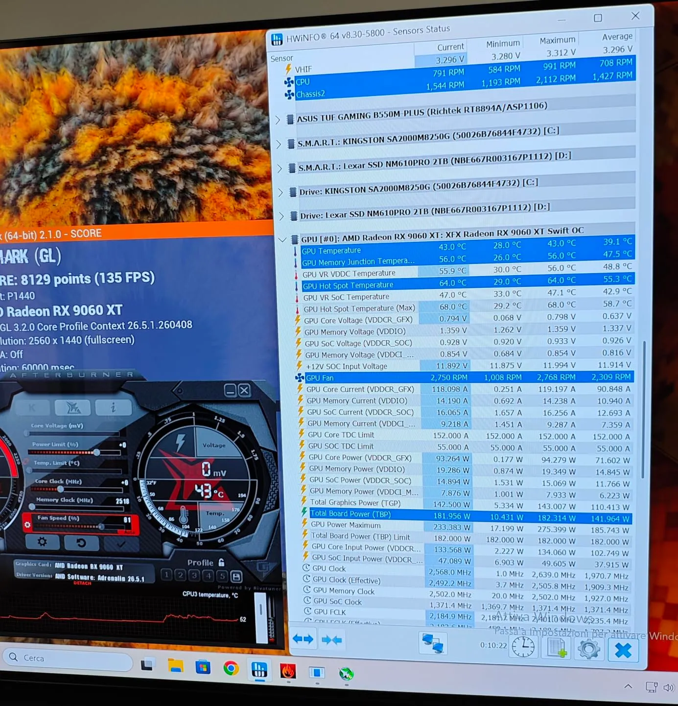This screenshot has height=706, width=678.
Task: Click the MSI Afterburner flame taskbar icon
Action: pos(288,670)
